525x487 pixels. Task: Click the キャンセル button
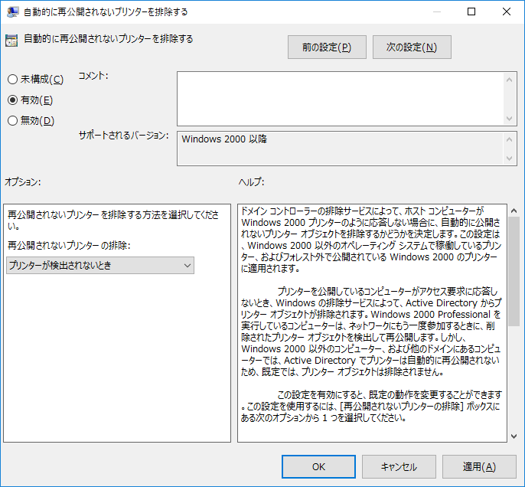click(x=399, y=466)
